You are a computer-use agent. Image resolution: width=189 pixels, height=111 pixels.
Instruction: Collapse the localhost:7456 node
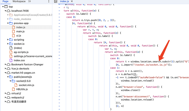tap(5, 11)
